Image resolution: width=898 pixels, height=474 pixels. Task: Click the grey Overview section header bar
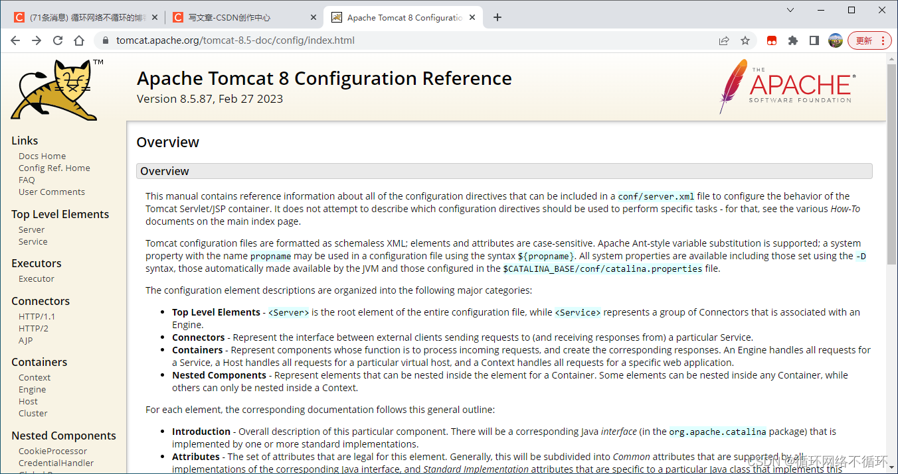click(504, 171)
